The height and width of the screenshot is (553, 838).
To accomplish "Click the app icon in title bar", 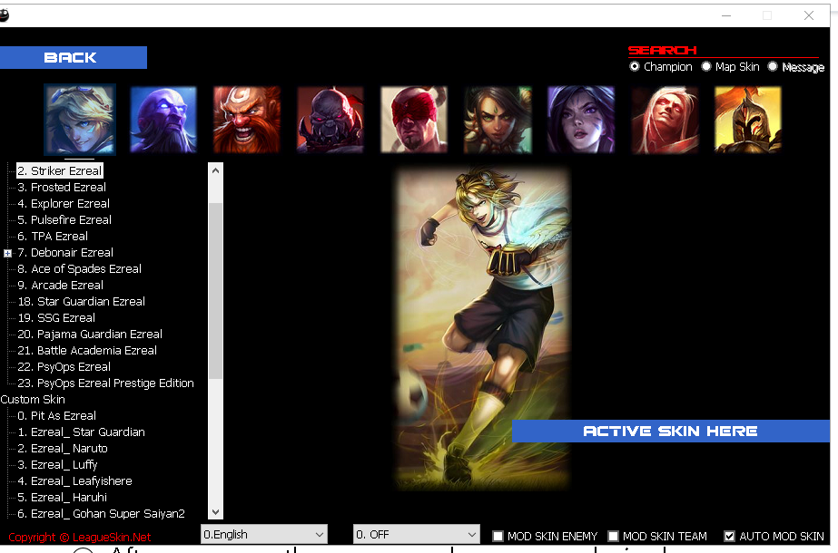I will 4,15.
